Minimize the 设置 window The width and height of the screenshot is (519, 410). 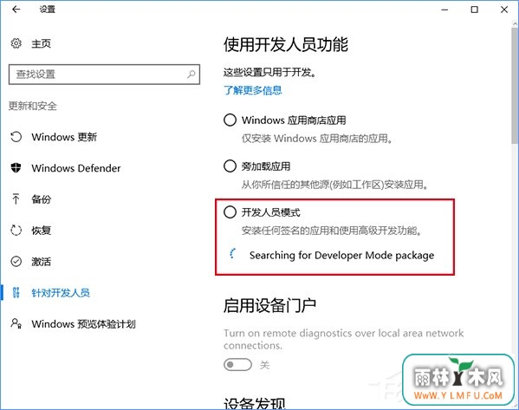444,10
